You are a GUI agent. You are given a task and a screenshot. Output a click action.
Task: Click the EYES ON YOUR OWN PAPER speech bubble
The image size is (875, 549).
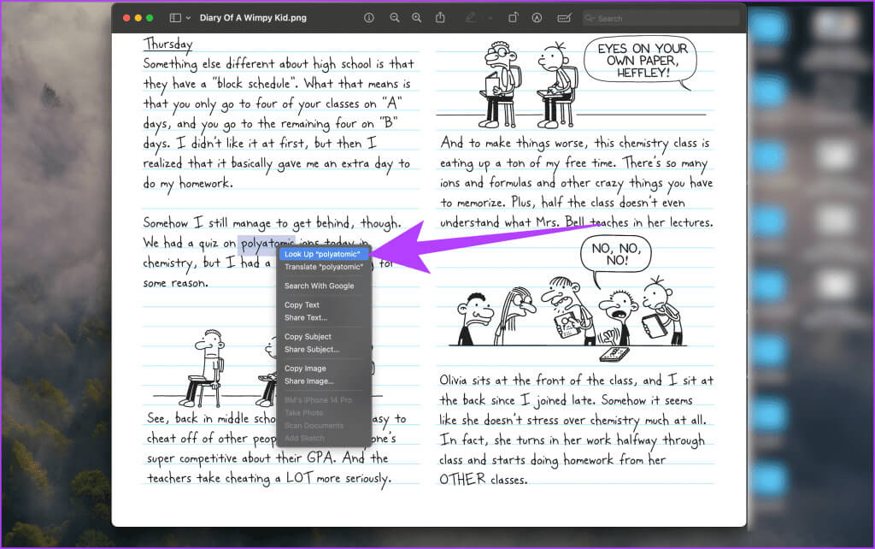coord(641,61)
